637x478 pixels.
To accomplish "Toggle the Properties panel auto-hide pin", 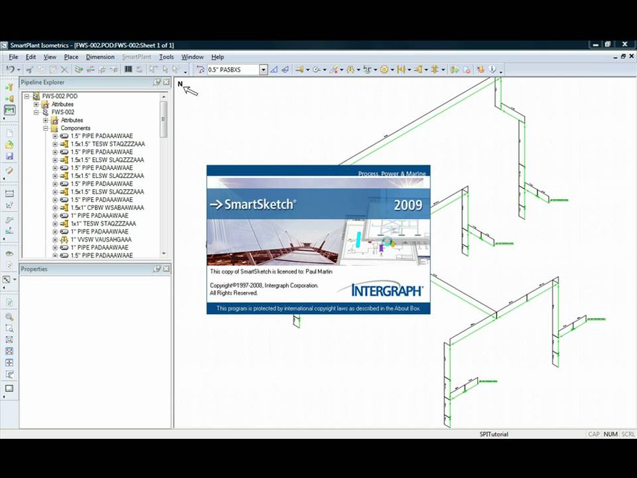I will pyautogui.click(x=157, y=269).
